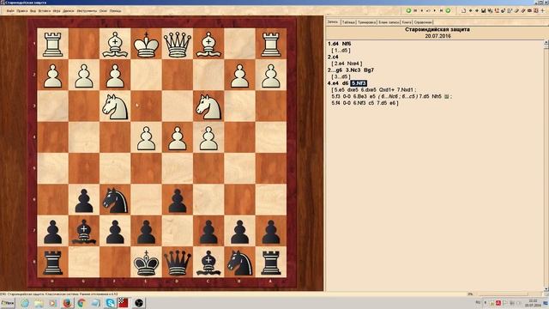This screenshot has width=549, height=309.
Task: Jump to move Bg7 in notation
Action: 369,70
